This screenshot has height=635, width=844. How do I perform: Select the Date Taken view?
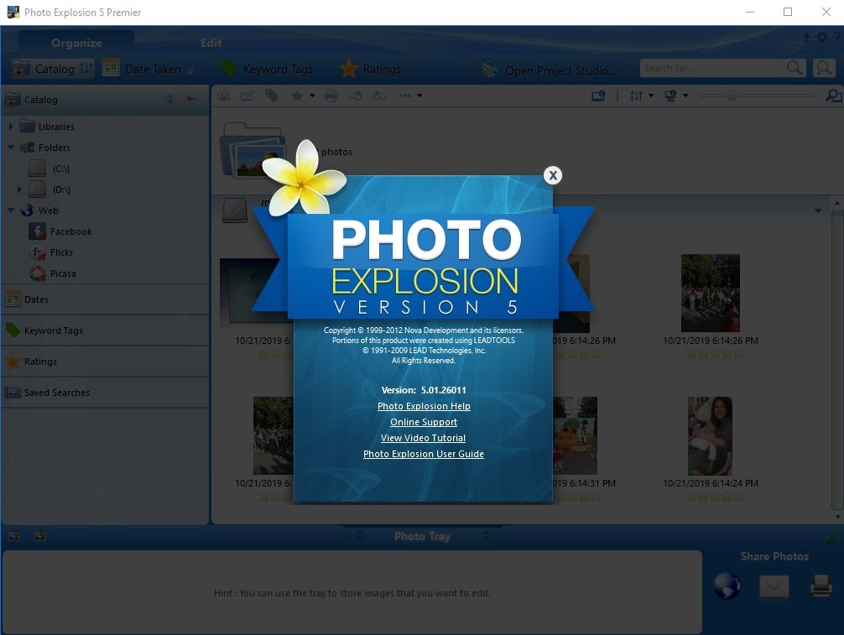[x=147, y=69]
